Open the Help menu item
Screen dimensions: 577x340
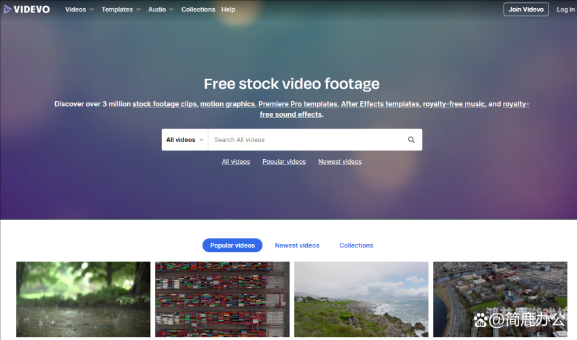pyautogui.click(x=228, y=10)
